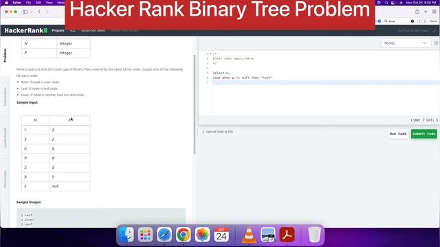Click the 'Line: 7 Col: 1' status
This screenshot has height=247, width=440.
pyautogui.click(x=424, y=120)
